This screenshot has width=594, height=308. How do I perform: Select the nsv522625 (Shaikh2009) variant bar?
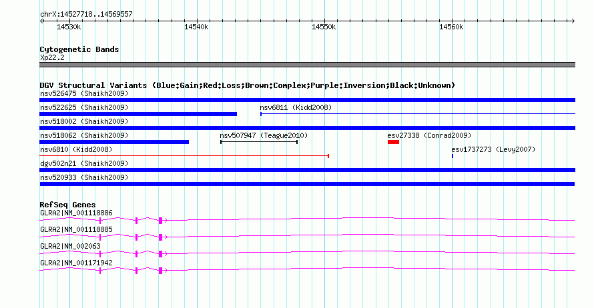click(x=138, y=114)
